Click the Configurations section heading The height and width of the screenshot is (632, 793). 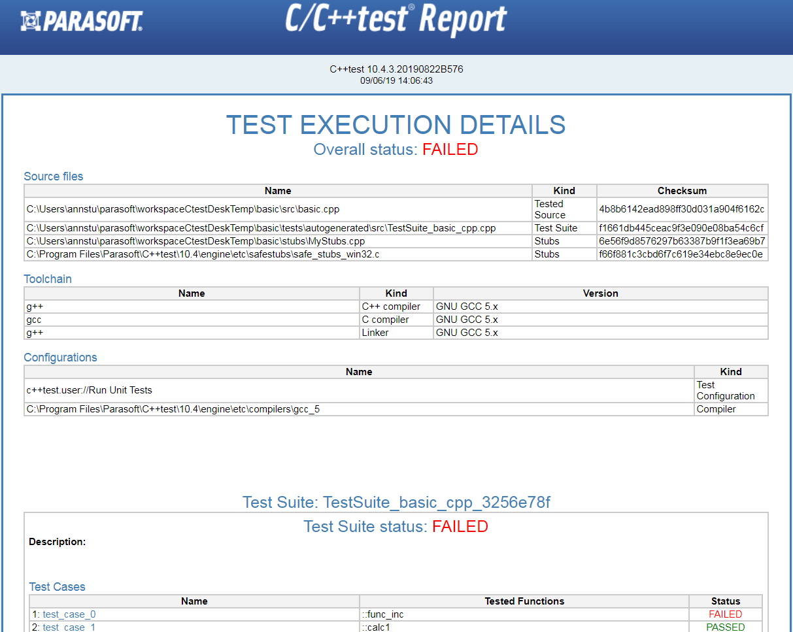[60, 358]
